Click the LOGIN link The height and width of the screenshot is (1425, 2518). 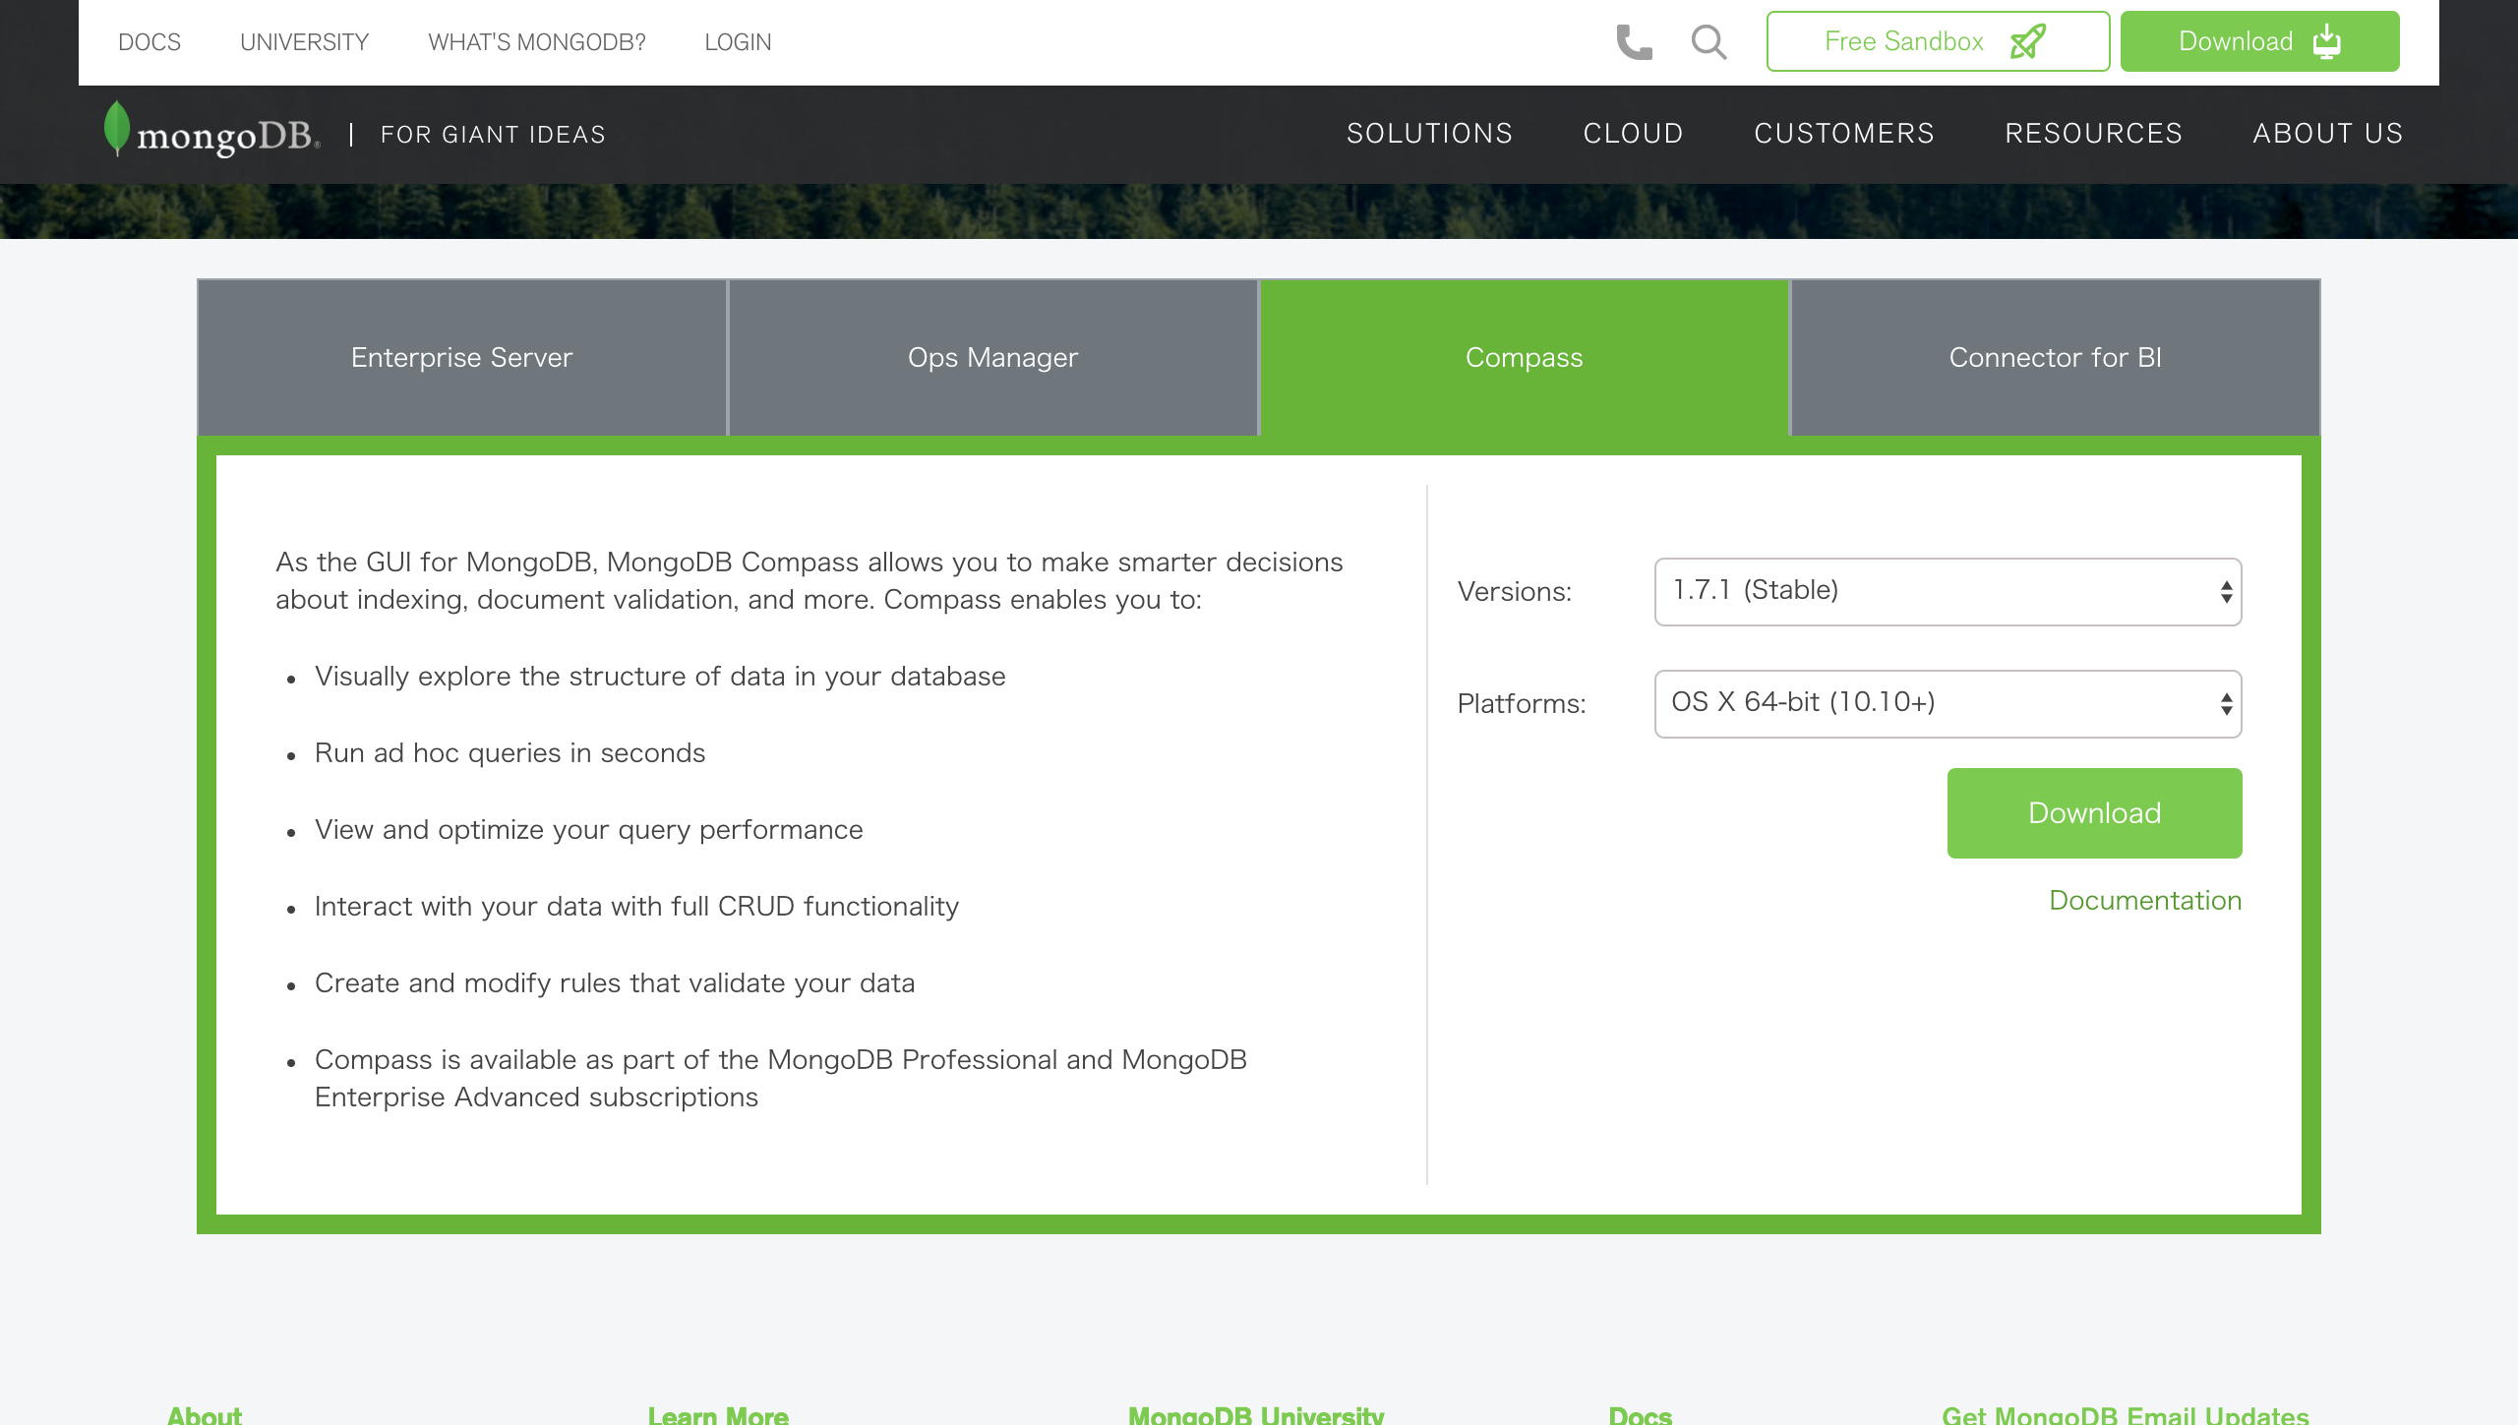pos(737,41)
